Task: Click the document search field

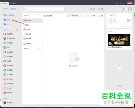Action: pos(43,9)
